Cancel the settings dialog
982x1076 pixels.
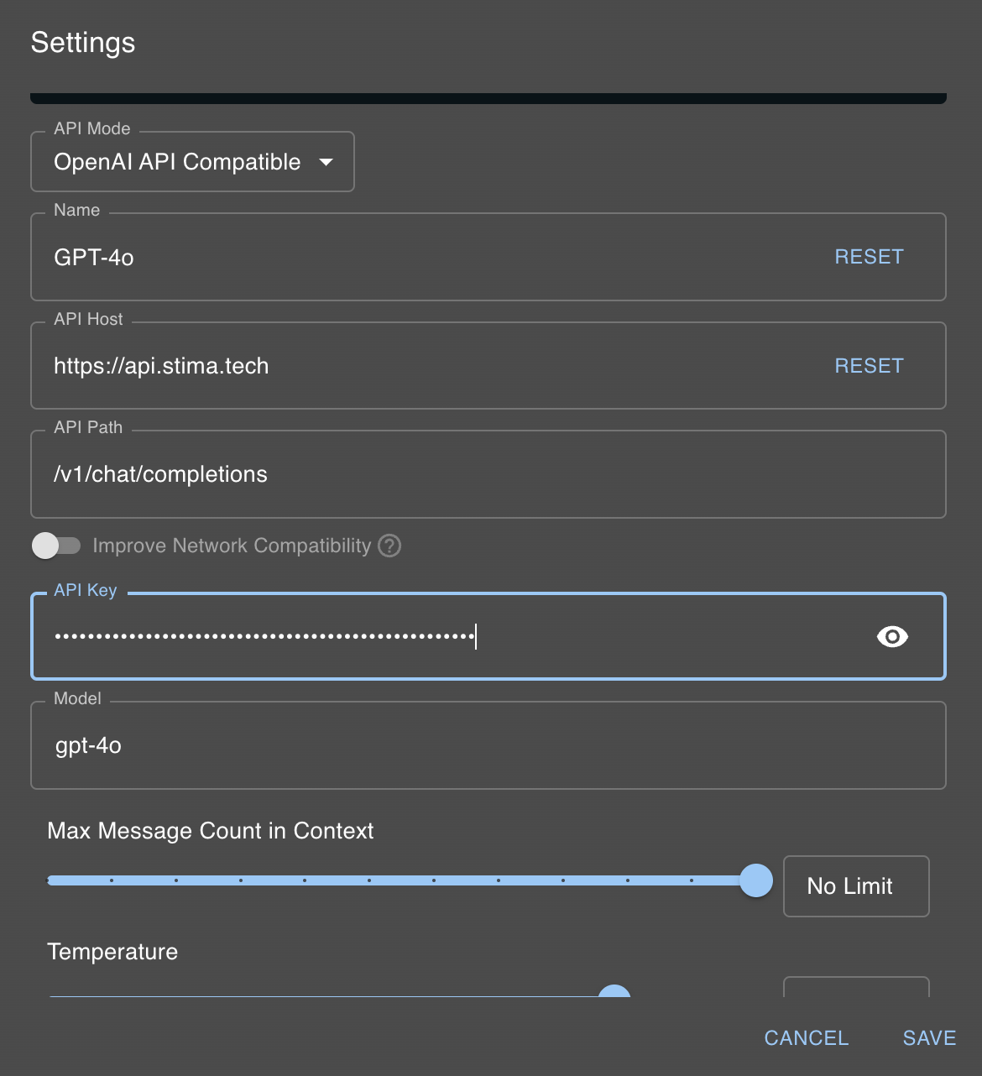(x=806, y=1038)
